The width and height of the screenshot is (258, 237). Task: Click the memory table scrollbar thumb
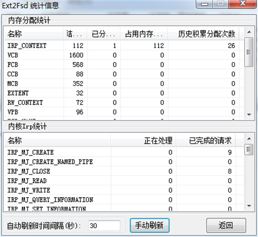(x=249, y=52)
